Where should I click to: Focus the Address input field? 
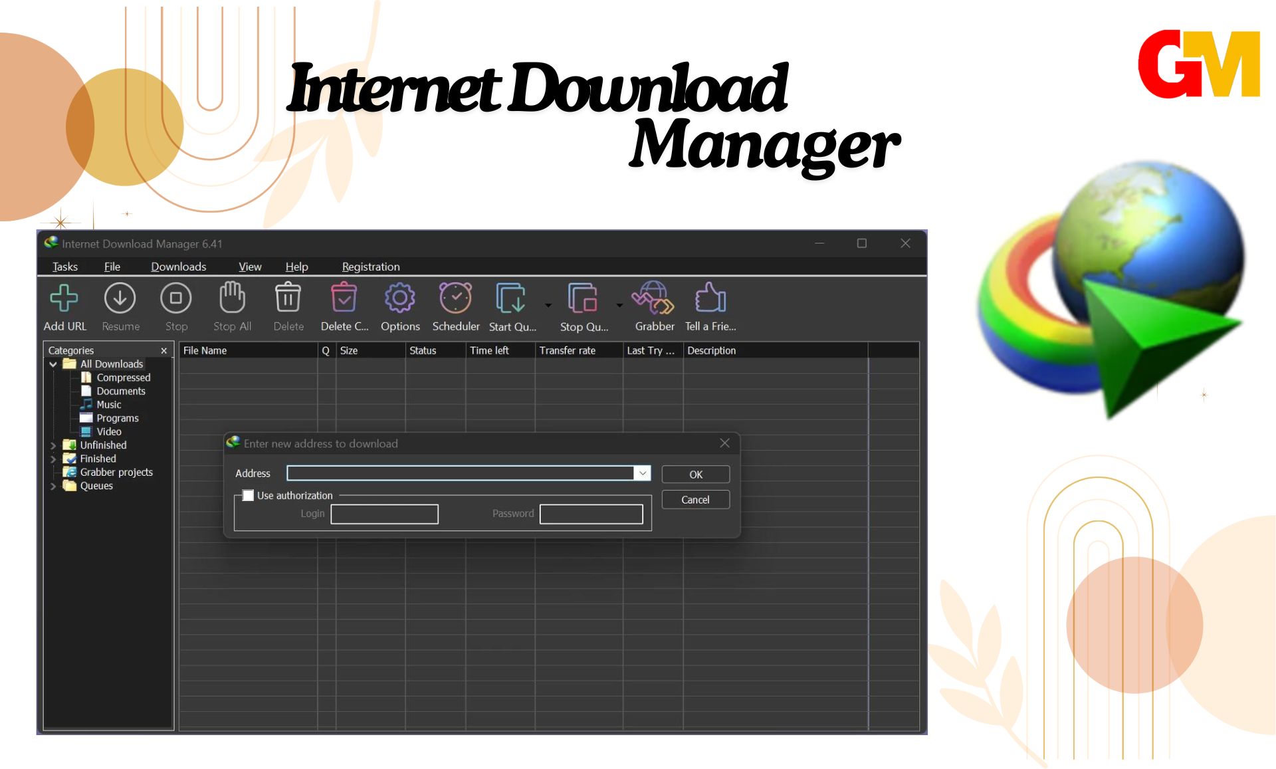pos(461,473)
